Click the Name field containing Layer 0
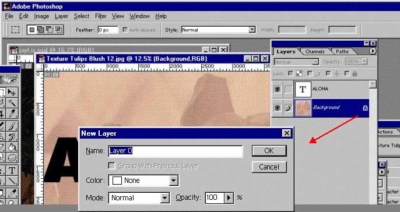Screen dimensions: 400x212 coord(176,151)
